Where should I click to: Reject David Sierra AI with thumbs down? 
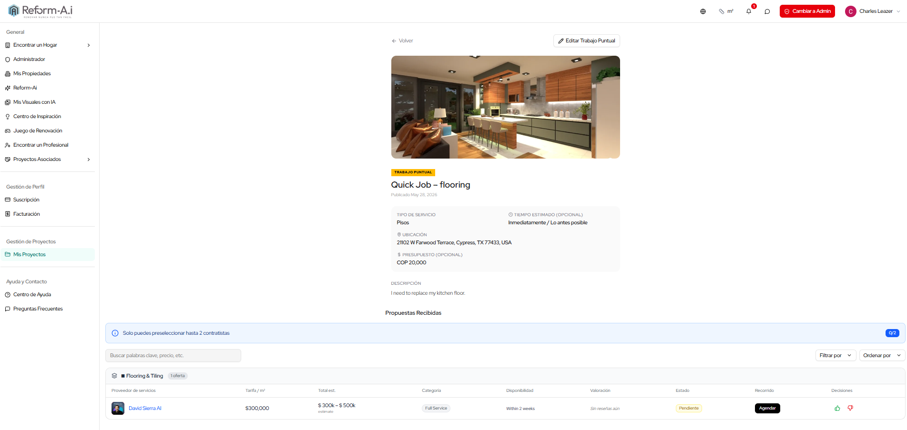(850, 408)
